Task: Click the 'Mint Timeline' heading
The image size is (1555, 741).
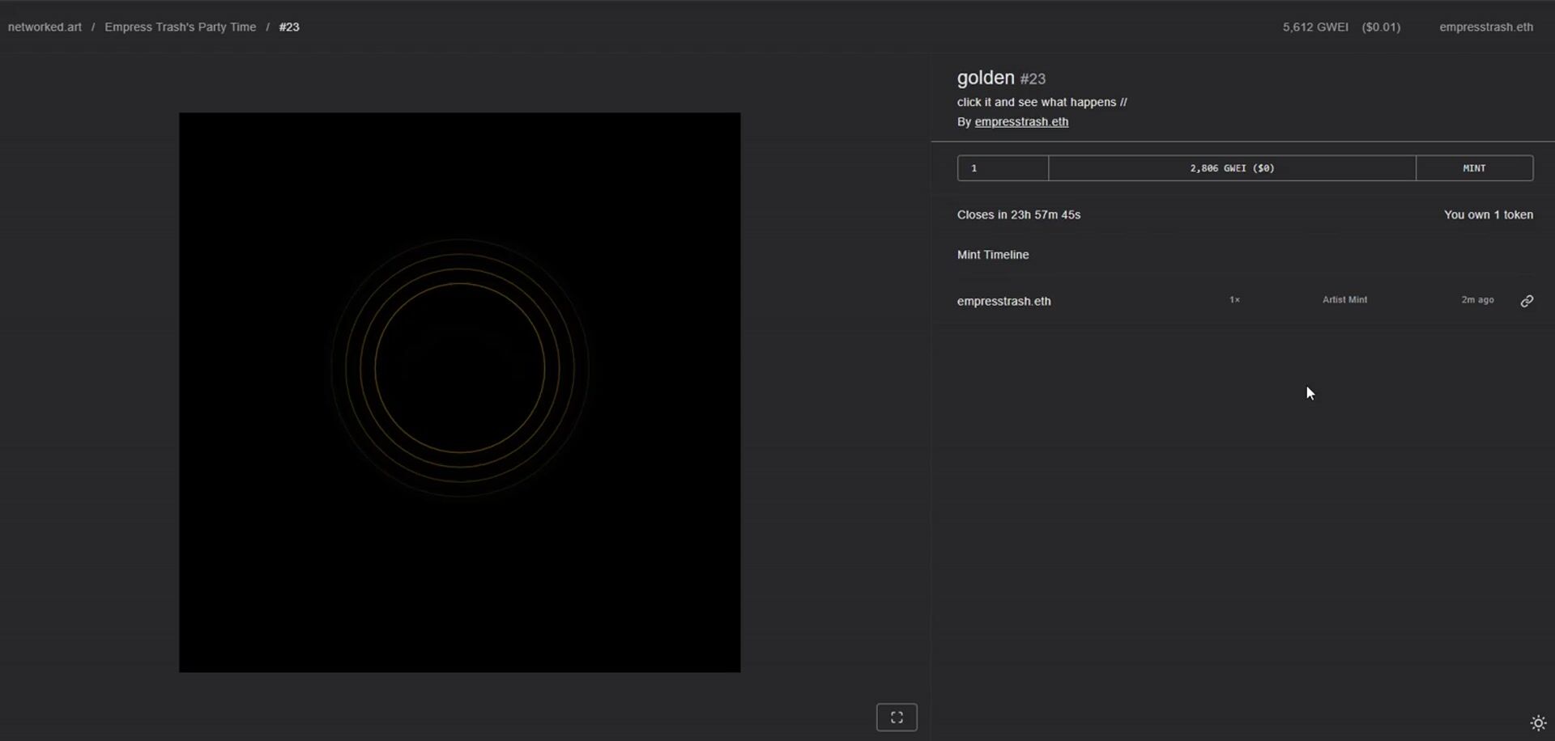Action: pos(993,255)
